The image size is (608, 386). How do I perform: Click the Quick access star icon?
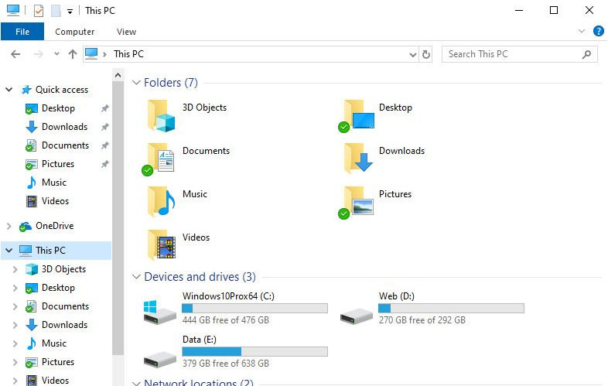pos(26,90)
